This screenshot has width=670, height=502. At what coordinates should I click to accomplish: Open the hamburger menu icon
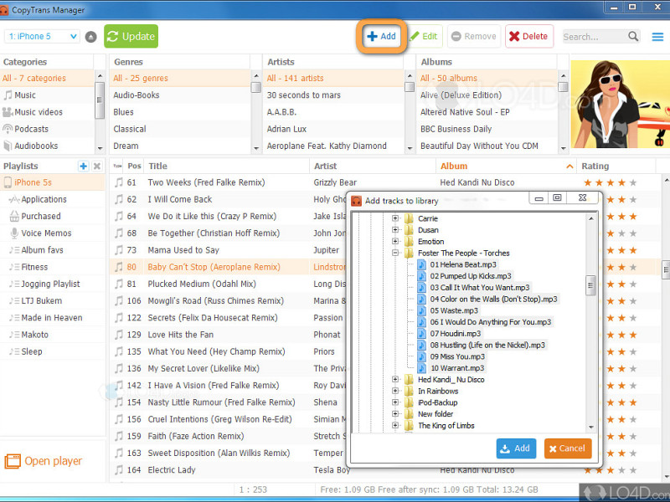pos(657,37)
